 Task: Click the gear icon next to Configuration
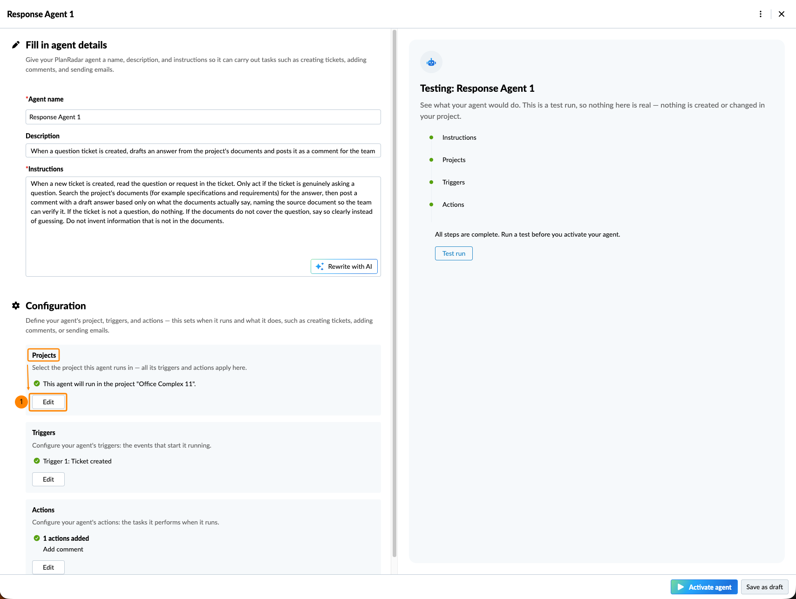tap(16, 306)
